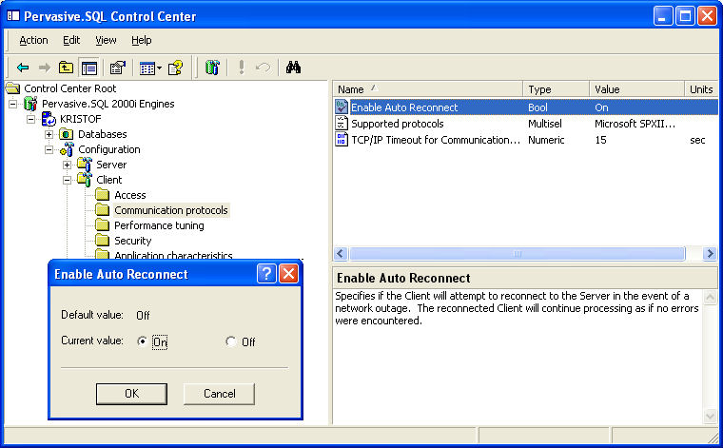The height and width of the screenshot is (448, 723).
Task: Open the Properties toolbar icon
Action: tap(118, 68)
